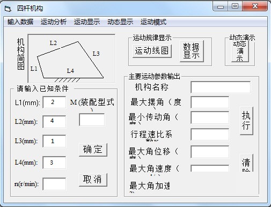Click the 取消 button
Viewport: 271px width, 207px height.
(93, 180)
